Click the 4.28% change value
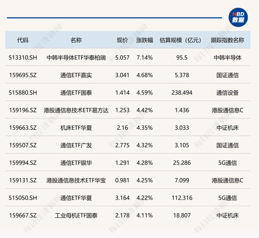259x238 pixels. coord(144,163)
